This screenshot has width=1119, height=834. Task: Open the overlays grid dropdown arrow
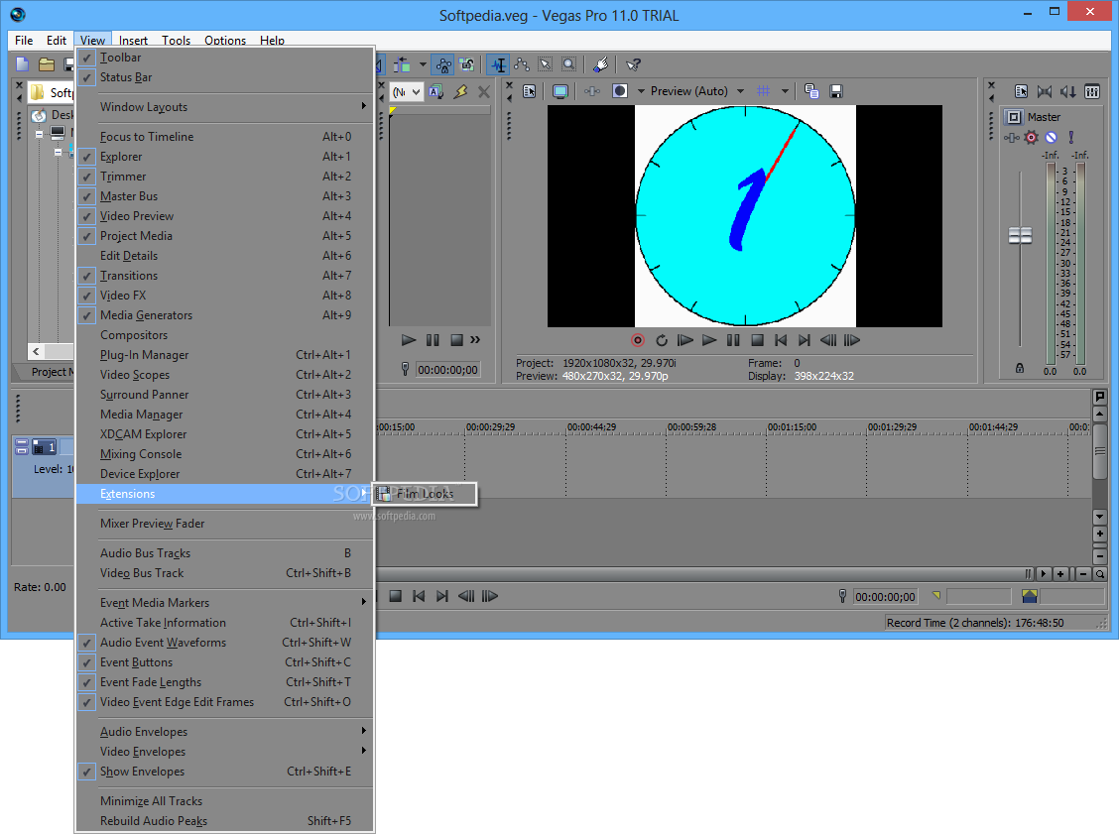(785, 91)
